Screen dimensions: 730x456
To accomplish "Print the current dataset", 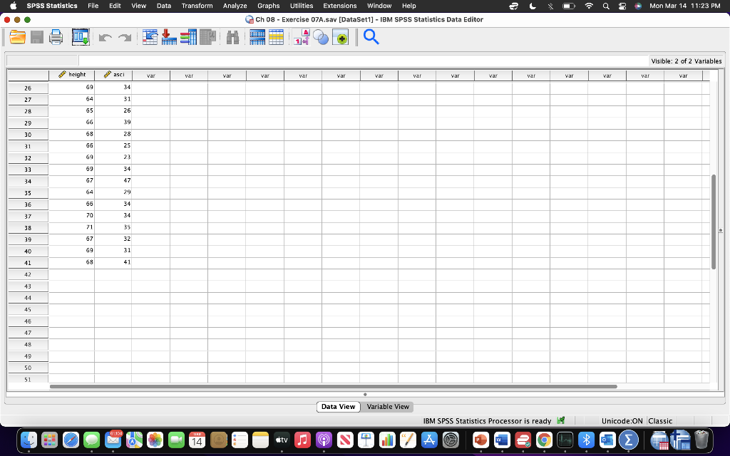I will point(56,37).
